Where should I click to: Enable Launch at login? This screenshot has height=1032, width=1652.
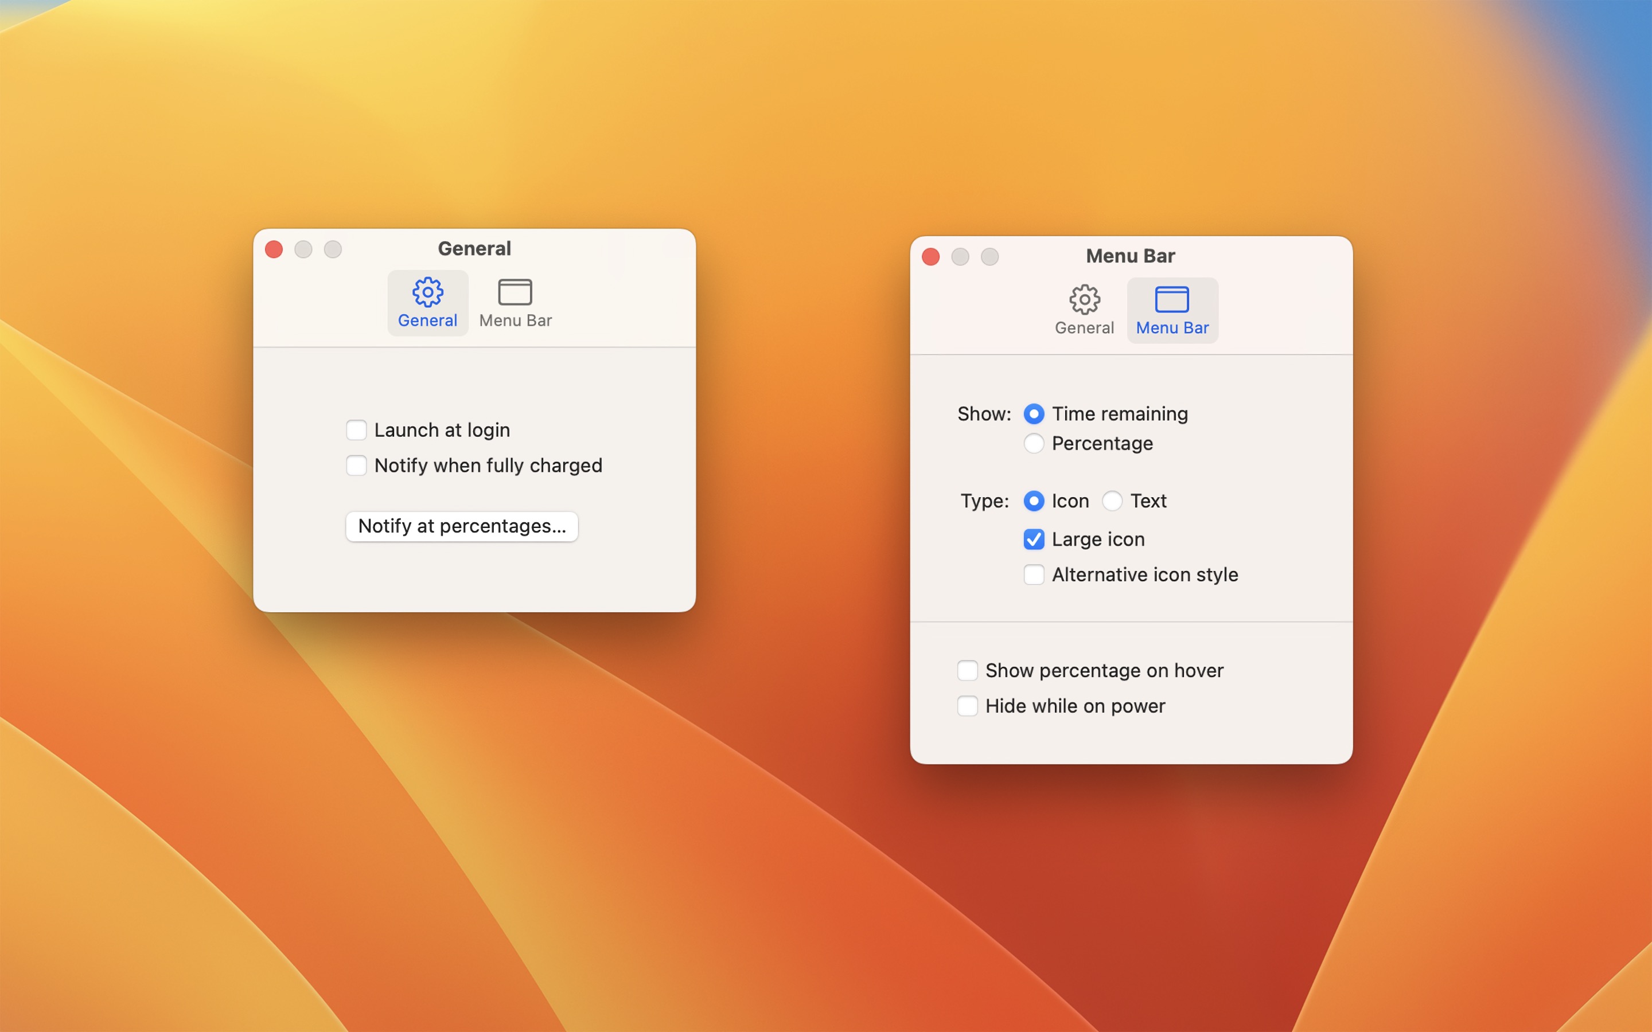click(356, 429)
